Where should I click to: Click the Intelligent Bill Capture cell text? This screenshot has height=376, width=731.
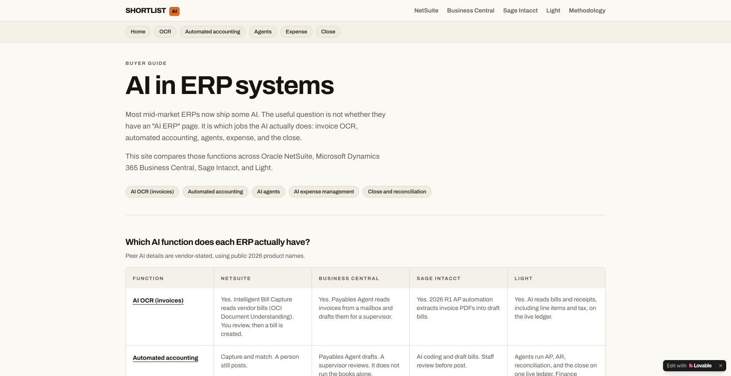(x=258, y=316)
